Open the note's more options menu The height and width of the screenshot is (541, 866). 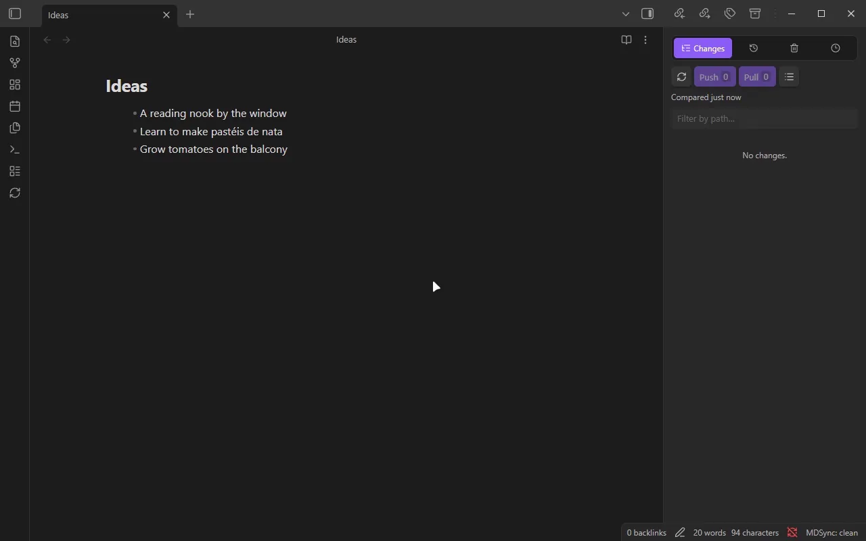point(645,40)
